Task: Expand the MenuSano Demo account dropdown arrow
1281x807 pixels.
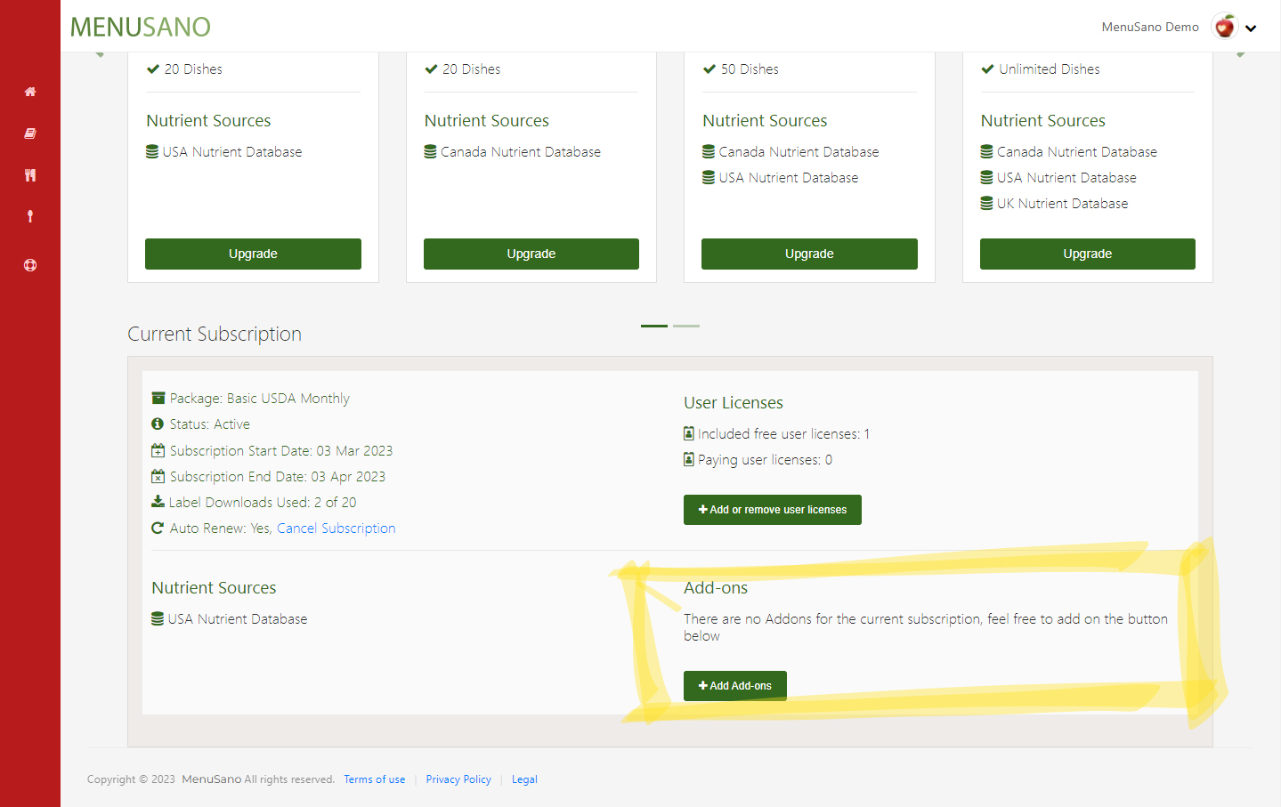Action: [1251, 28]
